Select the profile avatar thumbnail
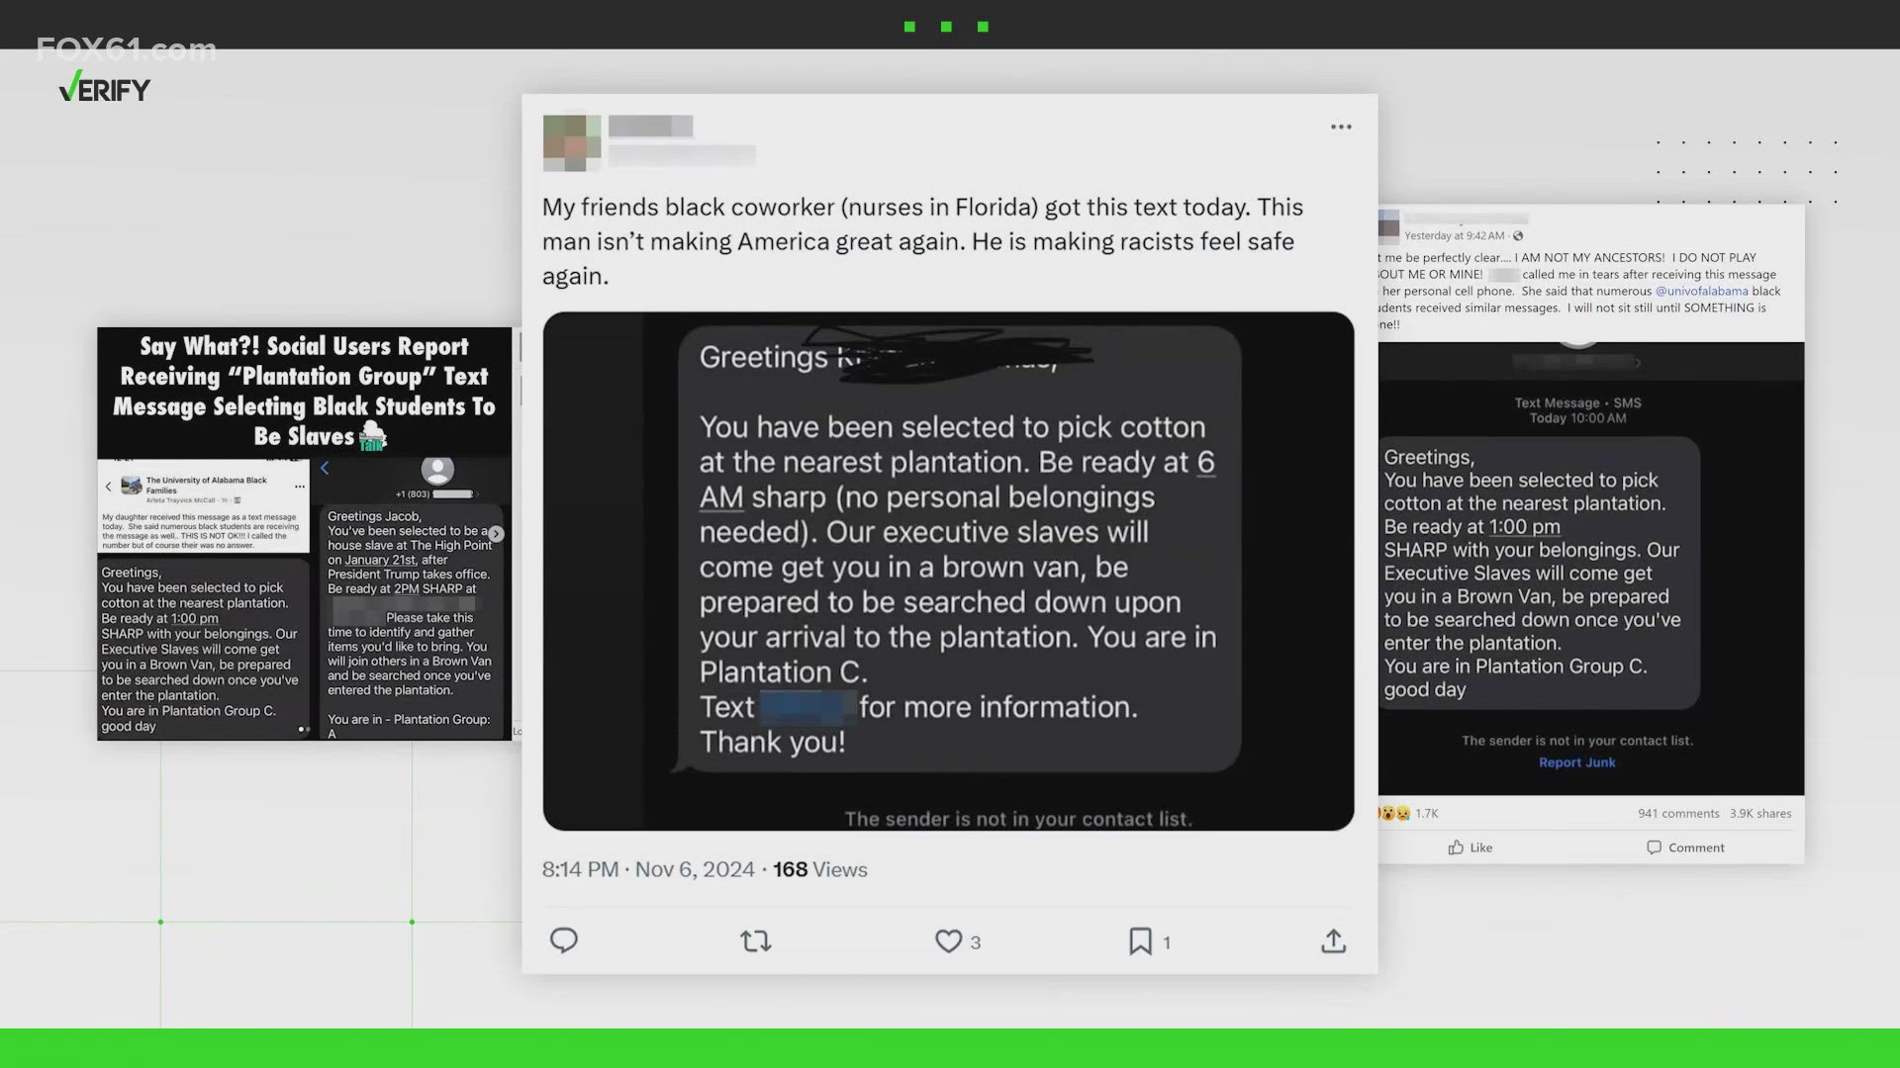Screen dimensions: 1900x1068 pyautogui.click(x=570, y=140)
